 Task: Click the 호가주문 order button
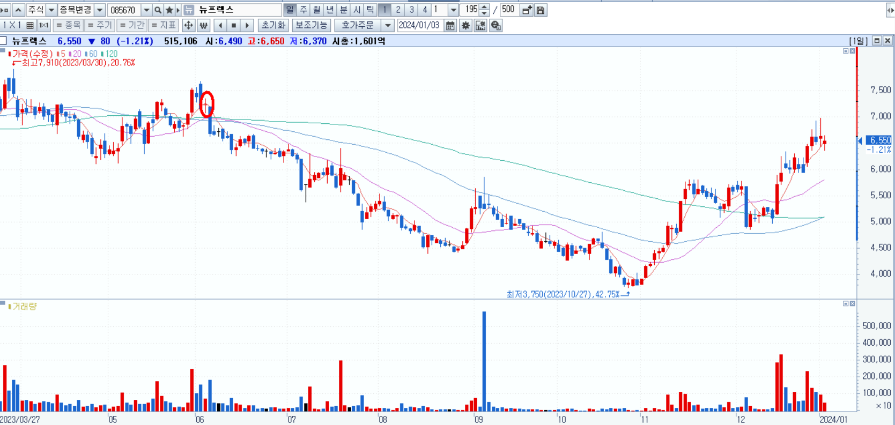(x=358, y=25)
